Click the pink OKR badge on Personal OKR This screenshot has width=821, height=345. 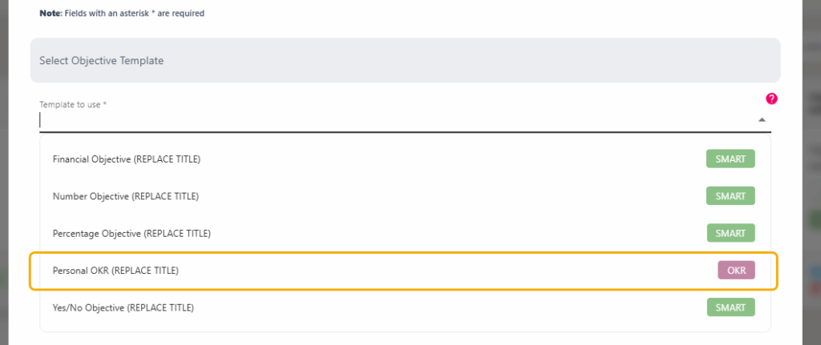click(x=736, y=271)
